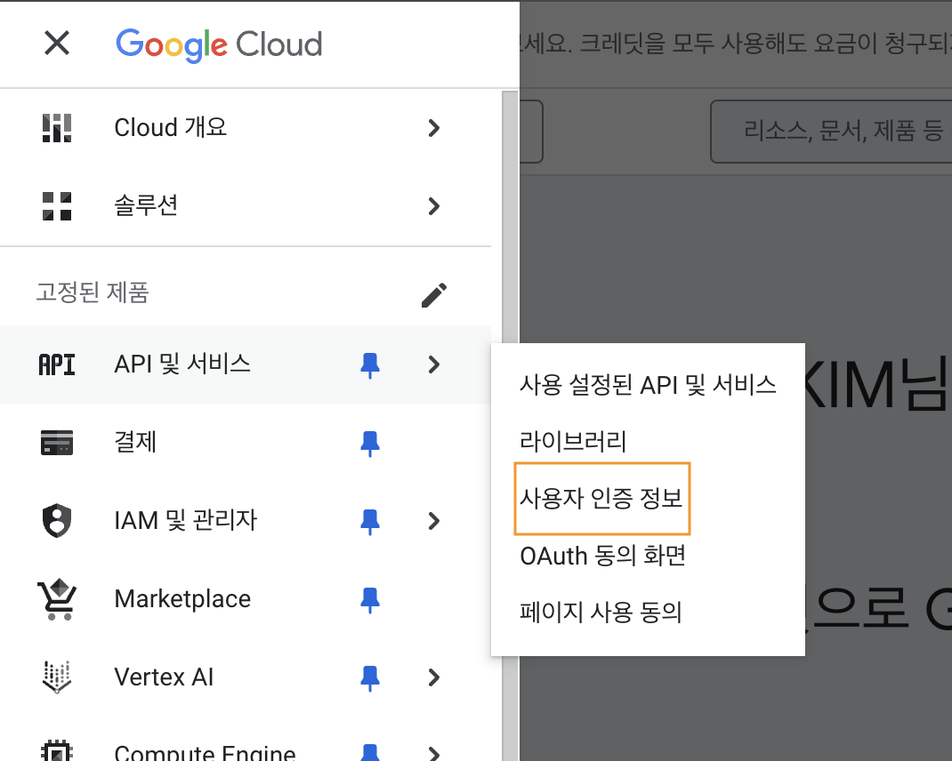The image size is (952, 761).
Task: Unpin 결제 using its blue pin
Action: coord(370,444)
